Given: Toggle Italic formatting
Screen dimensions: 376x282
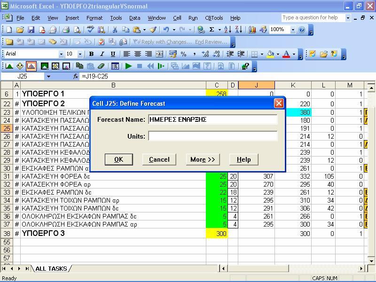Looking at the screenshot, I should pos(102,54).
